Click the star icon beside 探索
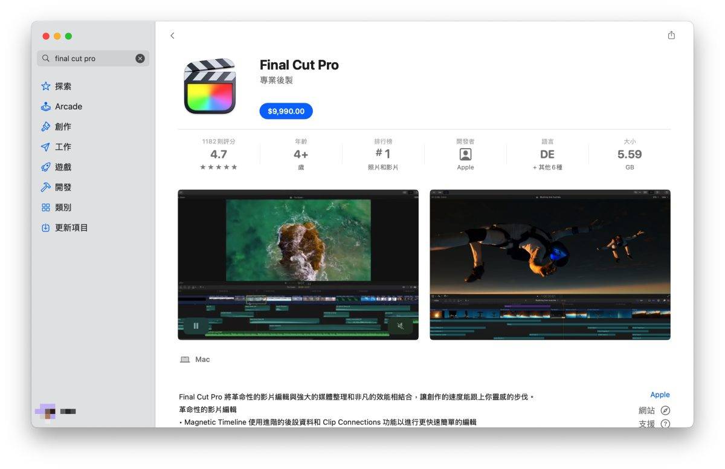This screenshot has height=469, width=725. 45,86
